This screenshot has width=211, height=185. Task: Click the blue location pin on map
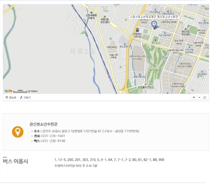(154, 24)
